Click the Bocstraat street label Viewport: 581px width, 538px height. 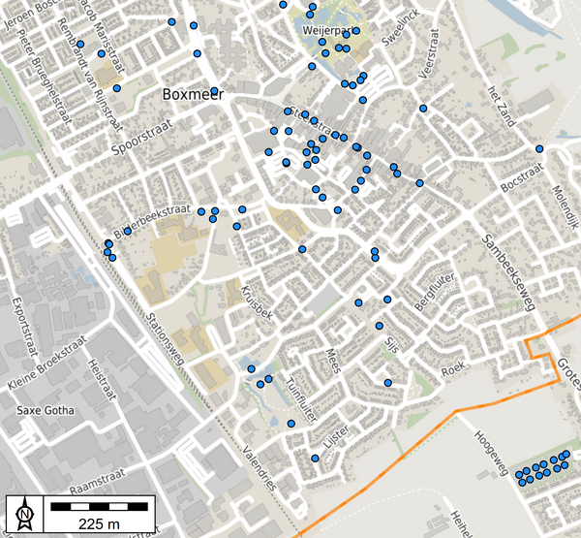522,177
